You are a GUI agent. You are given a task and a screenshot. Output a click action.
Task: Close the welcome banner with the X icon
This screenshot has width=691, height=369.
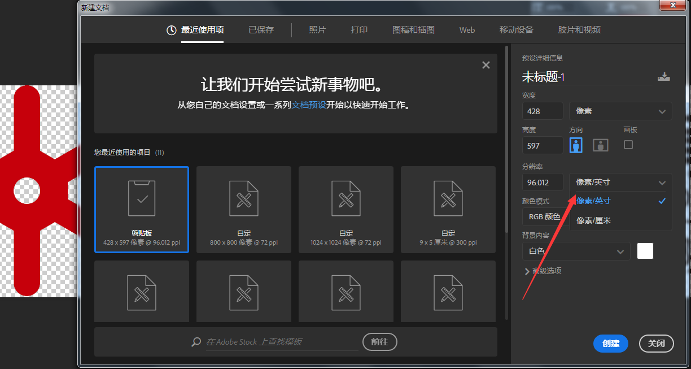point(486,66)
